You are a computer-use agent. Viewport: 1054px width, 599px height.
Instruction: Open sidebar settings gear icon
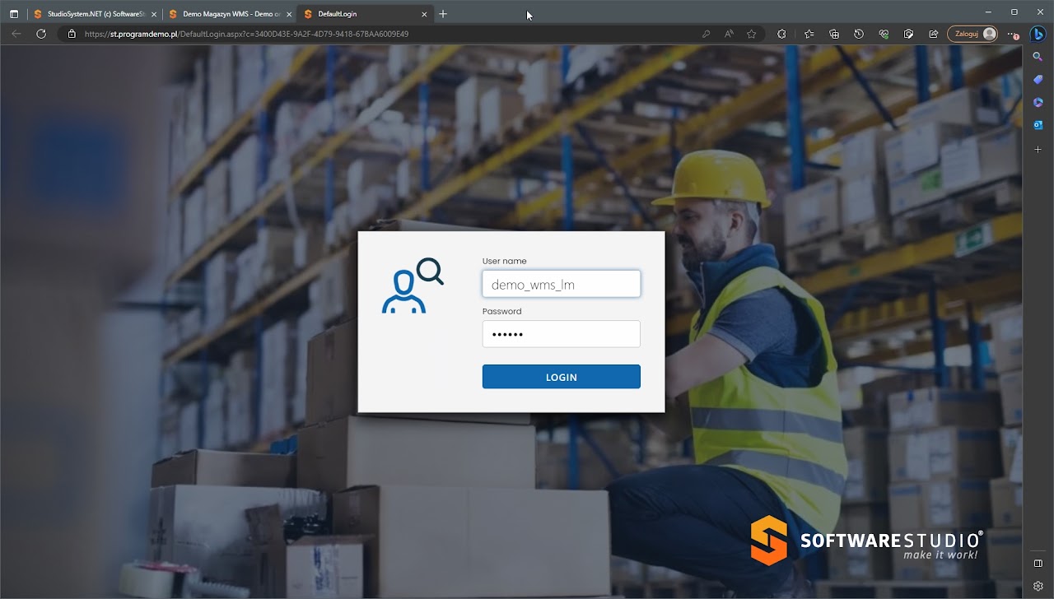pos(1038,586)
